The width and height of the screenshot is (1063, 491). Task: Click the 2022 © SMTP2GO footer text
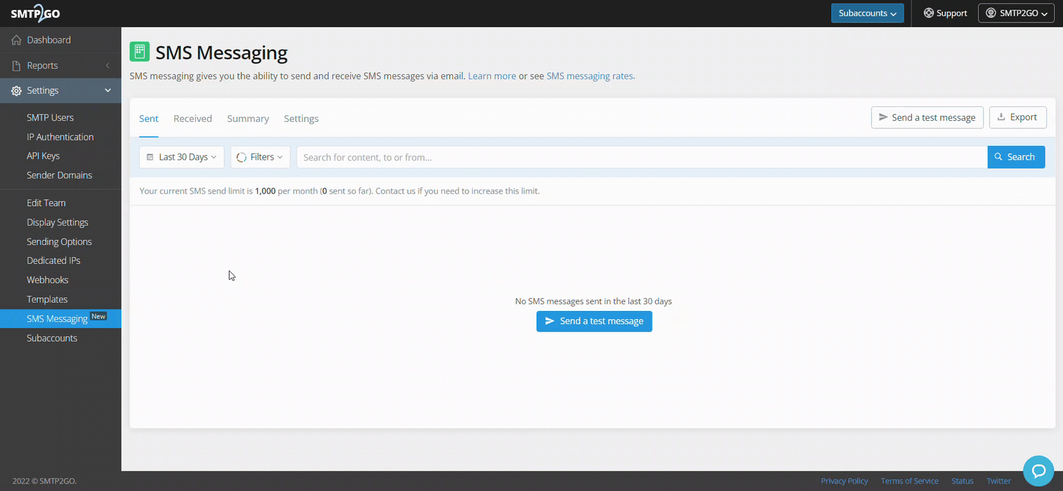pyautogui.click(x=44, y=481)
